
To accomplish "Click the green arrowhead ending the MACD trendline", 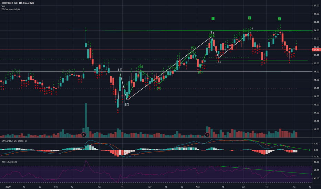I will click(x=309, y=150).
